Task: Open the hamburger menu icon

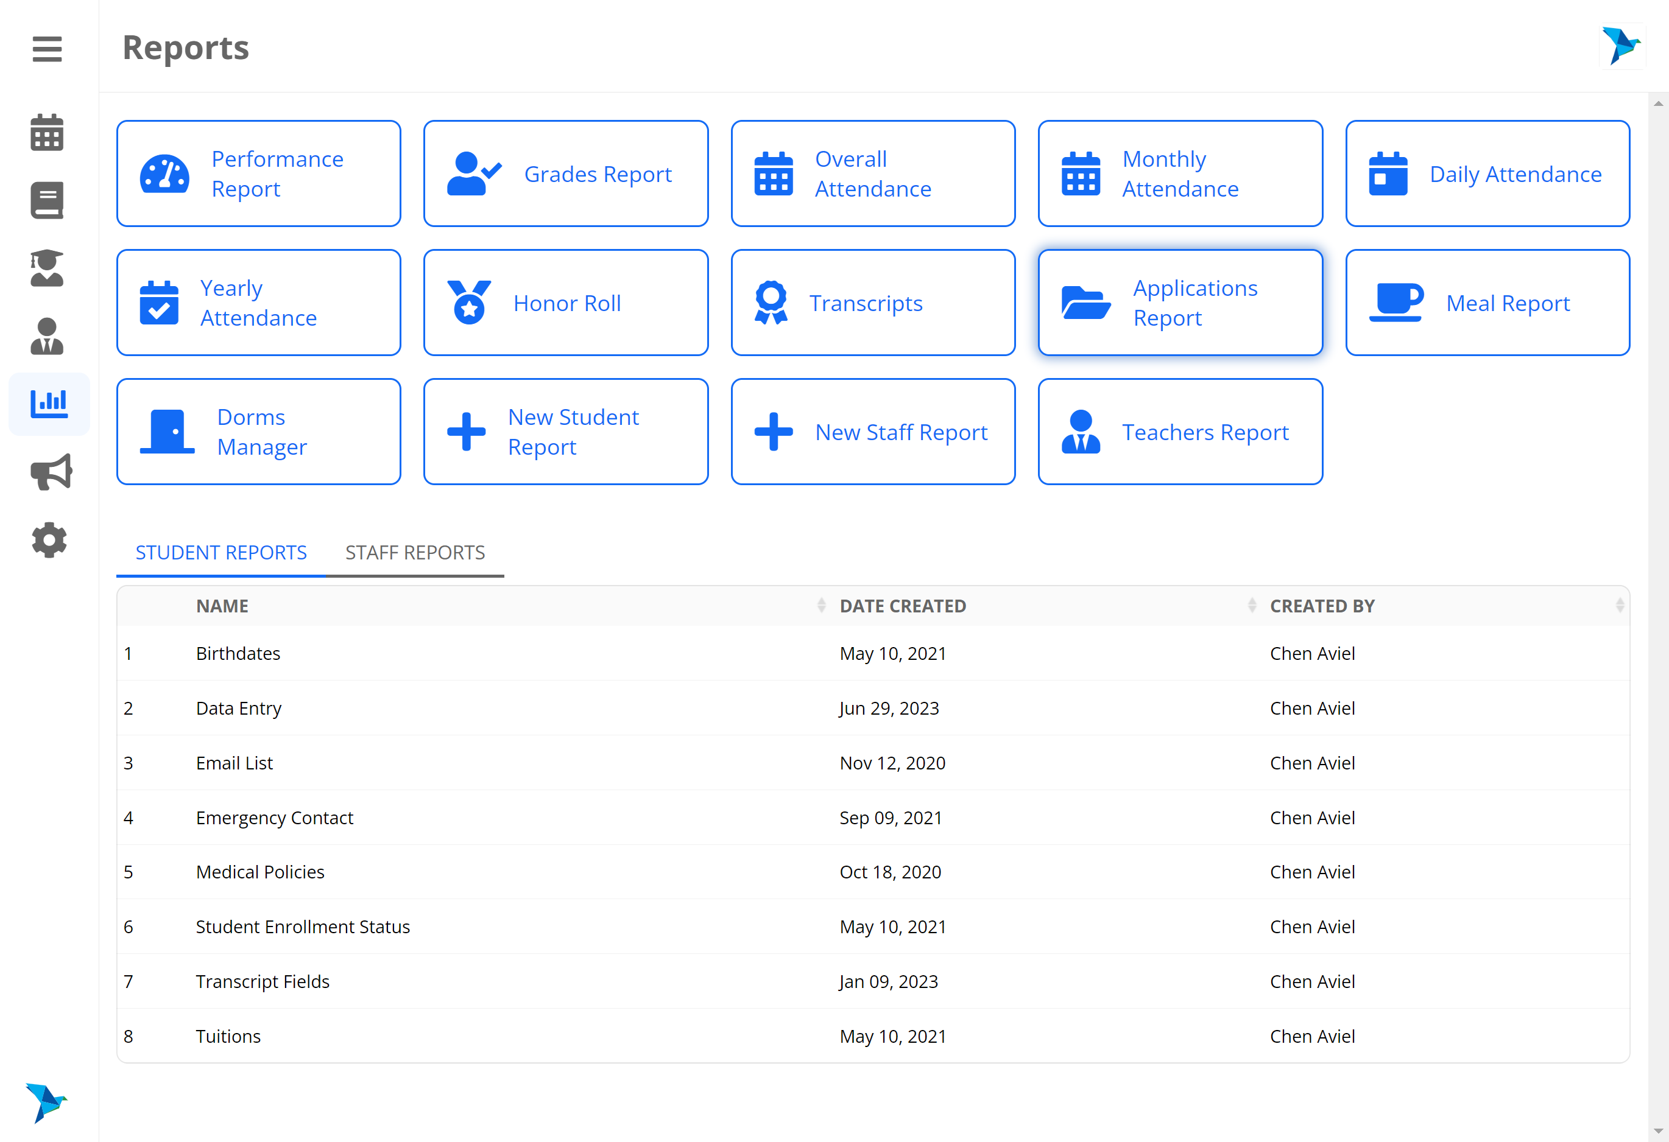Action: (47, 49)
